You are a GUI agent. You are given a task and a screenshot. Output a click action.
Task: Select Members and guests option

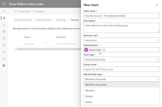coord(121,85)
